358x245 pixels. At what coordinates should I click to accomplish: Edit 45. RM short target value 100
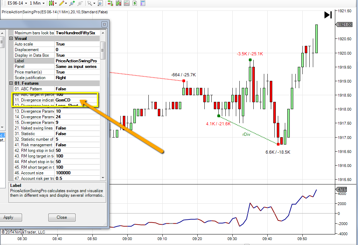(77, 167)
